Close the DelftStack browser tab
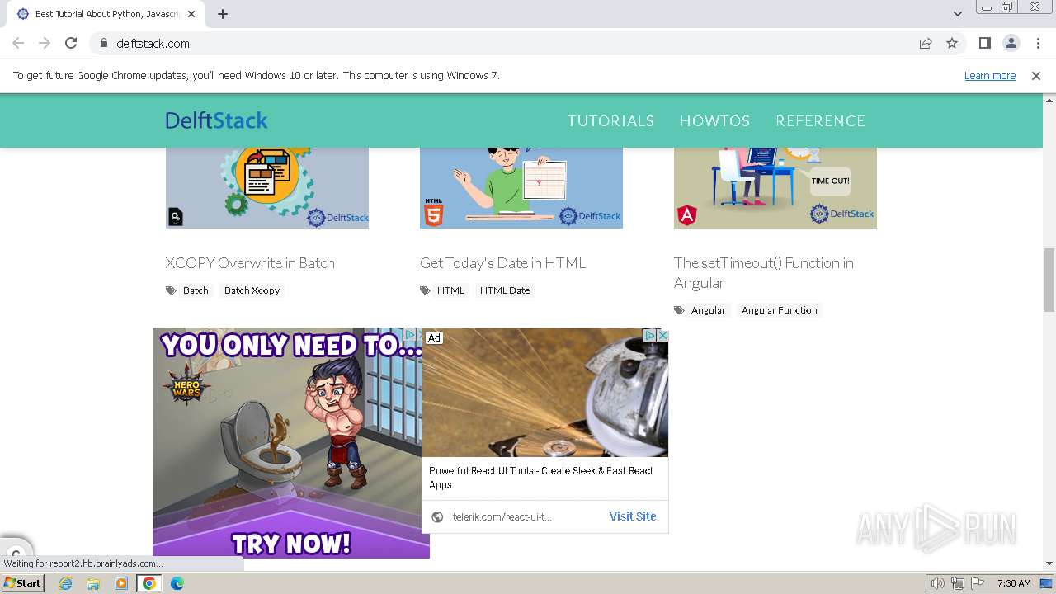The image size is (1056, 594). [x=191, y=14]
